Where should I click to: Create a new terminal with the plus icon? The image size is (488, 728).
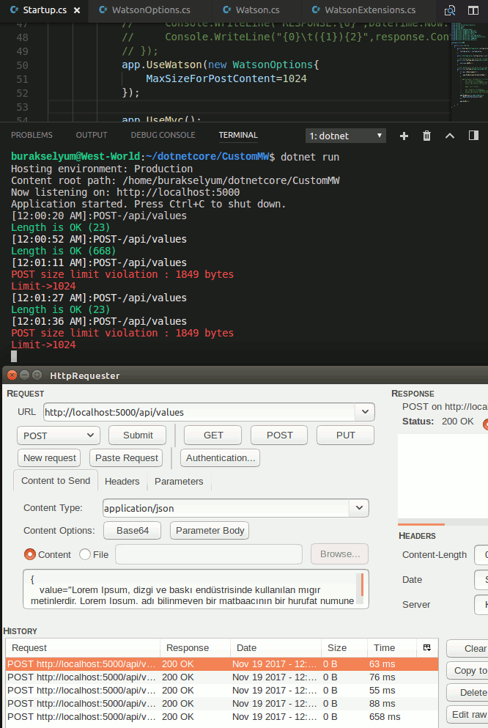click(x=404, y=136)
